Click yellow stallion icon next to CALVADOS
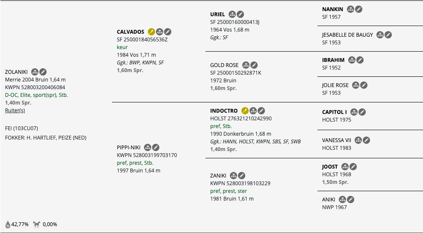Image resolution: width=423 pixels, height=233 pixels. coord(151,32)
